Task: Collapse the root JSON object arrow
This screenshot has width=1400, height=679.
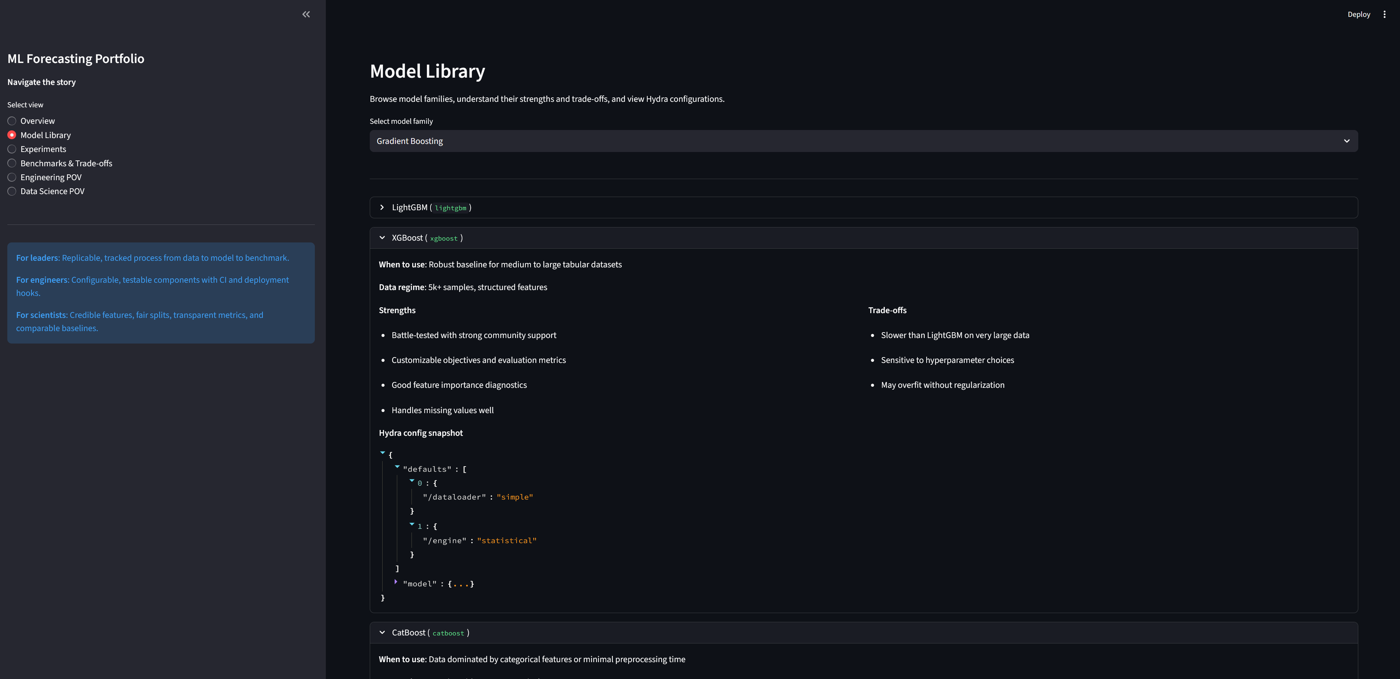Action: (383, 453)
